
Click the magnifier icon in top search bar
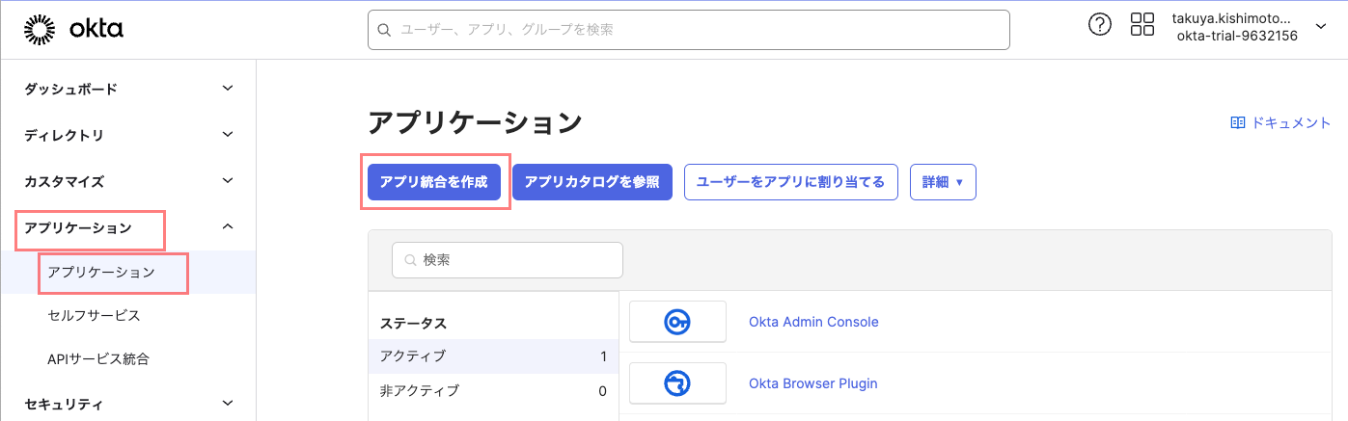(384, 30)
